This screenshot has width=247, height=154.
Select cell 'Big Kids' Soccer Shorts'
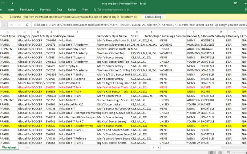coord(114,143)
